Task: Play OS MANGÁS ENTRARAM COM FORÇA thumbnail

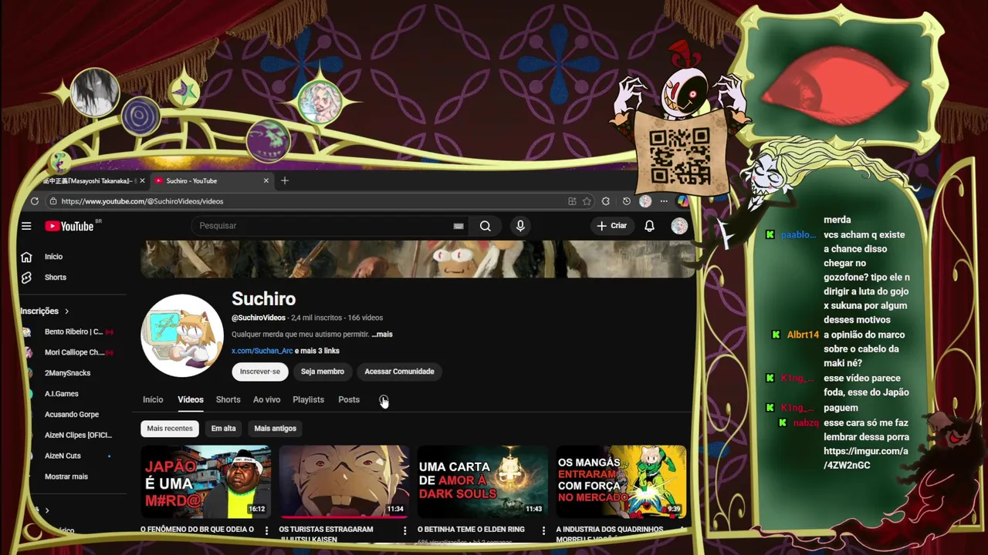Action: [621, 482]
